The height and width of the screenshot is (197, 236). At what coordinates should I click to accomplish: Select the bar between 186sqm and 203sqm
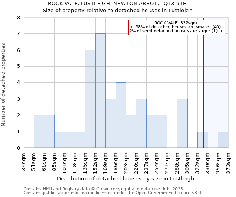(x=121, y=115)
